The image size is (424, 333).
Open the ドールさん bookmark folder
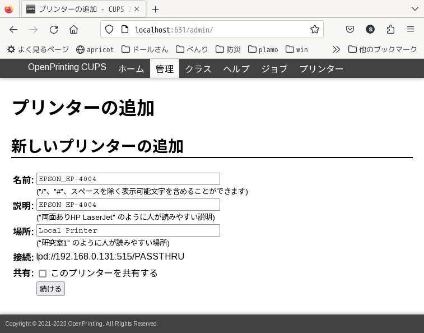coord(145,49)
